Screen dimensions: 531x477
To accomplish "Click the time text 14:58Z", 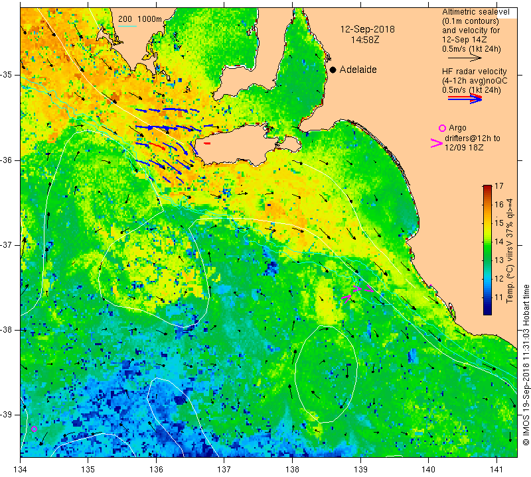I will point(364,40).
